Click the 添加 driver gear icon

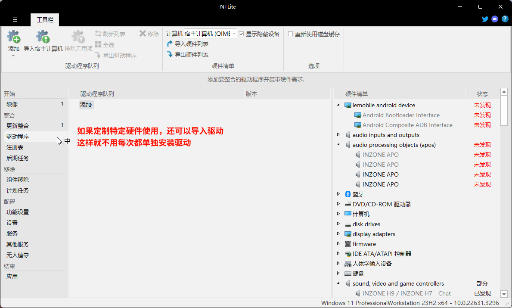pos(14,37)
